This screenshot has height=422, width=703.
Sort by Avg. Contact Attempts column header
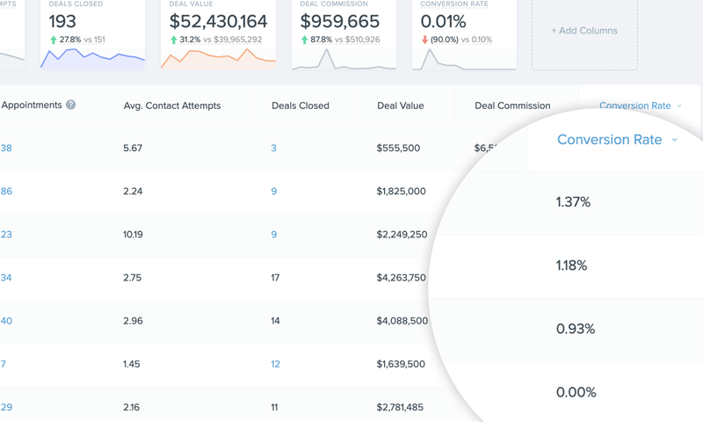[172, 105]
